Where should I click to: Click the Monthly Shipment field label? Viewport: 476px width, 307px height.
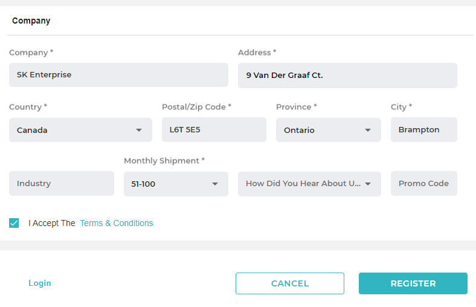click(164, 161)
